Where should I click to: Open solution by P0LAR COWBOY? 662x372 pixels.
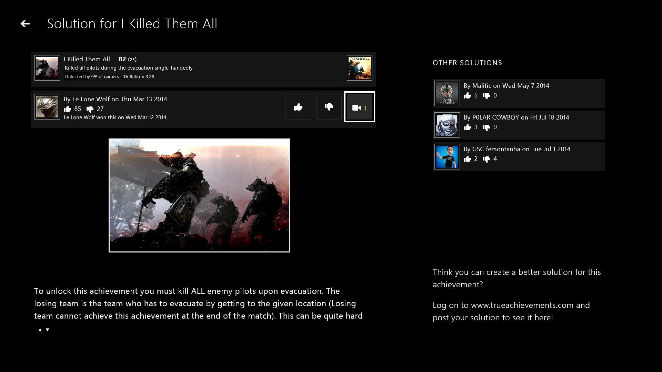pos(519,125)
